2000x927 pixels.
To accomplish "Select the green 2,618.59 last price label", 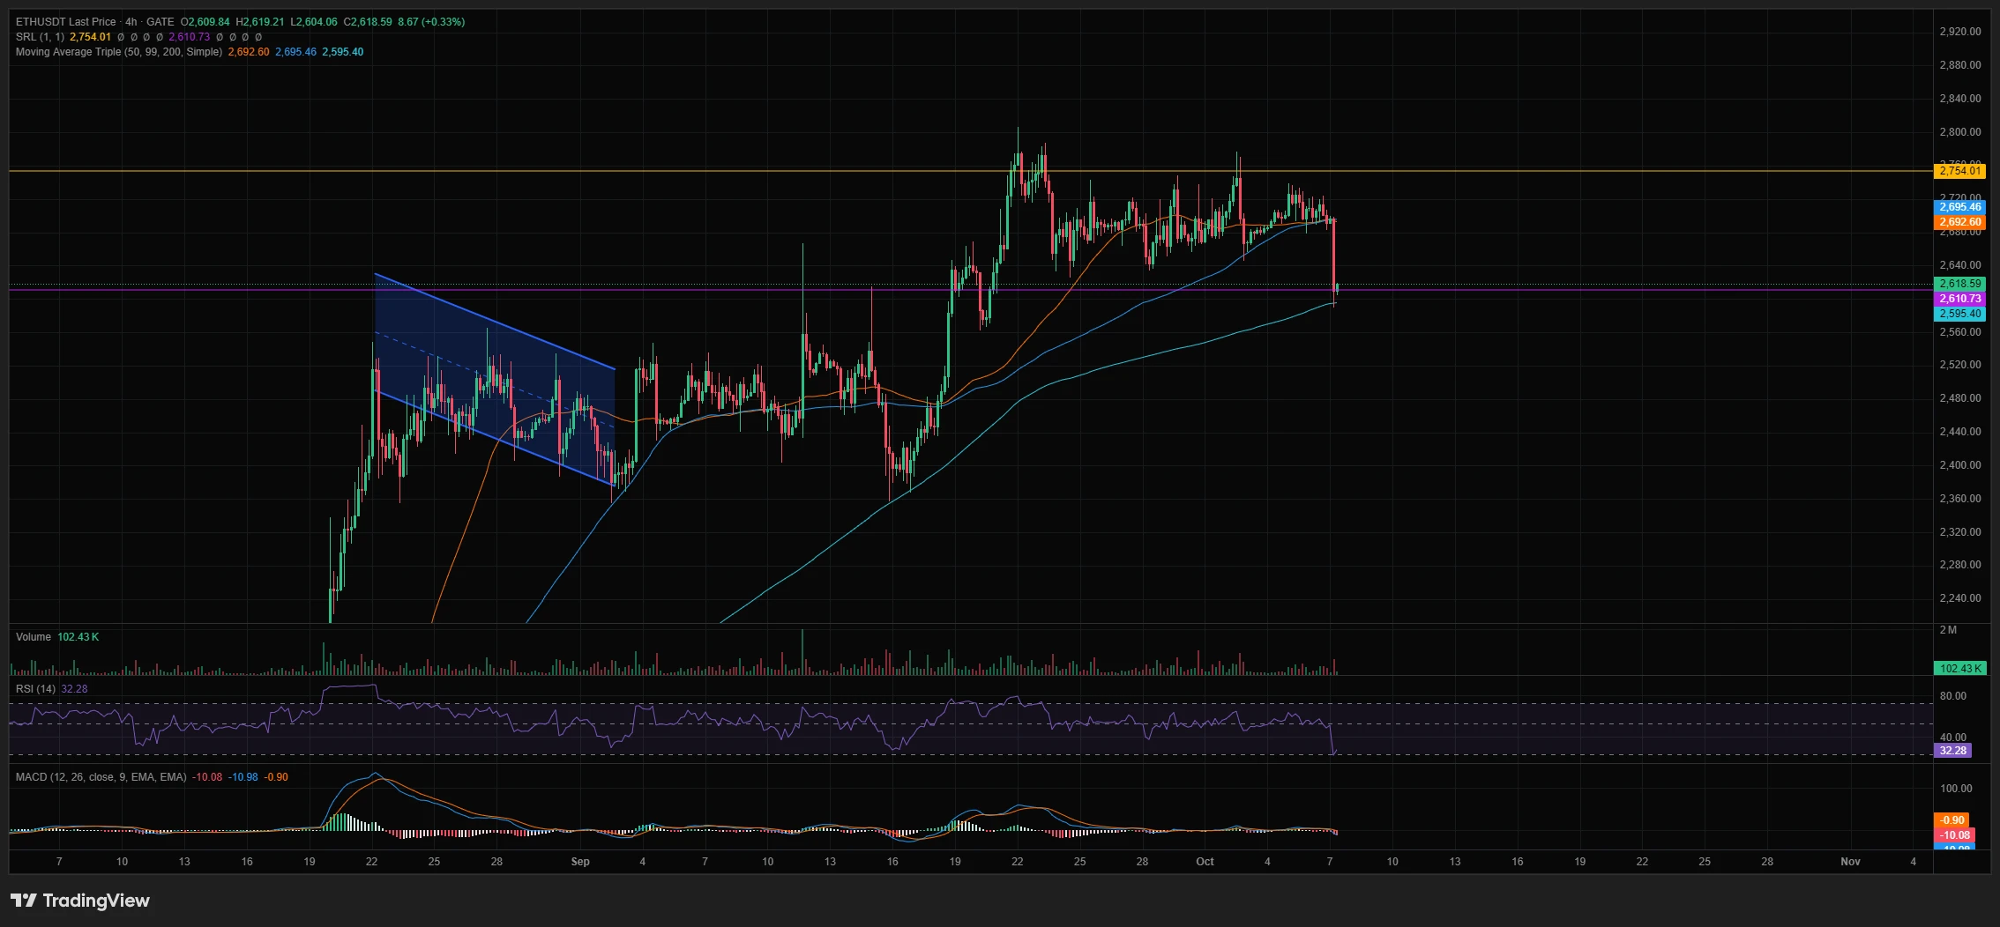I will (1959, 284).
